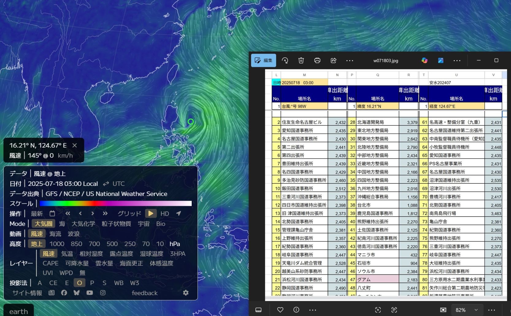511x316 pixels.
Task: Favorite the image with the heart icon
Action: point(280,310)
